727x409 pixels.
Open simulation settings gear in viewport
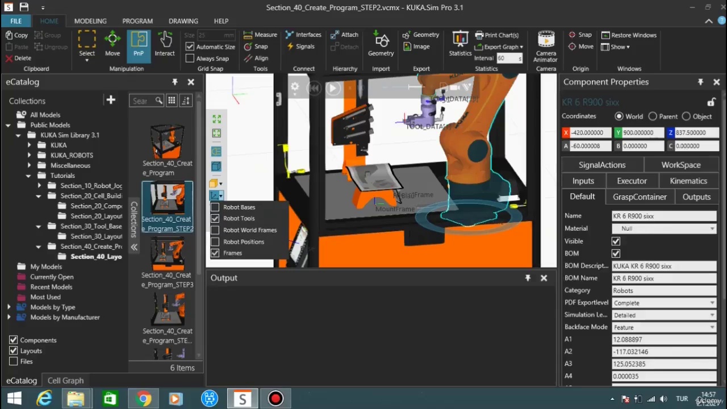[295, 87]
